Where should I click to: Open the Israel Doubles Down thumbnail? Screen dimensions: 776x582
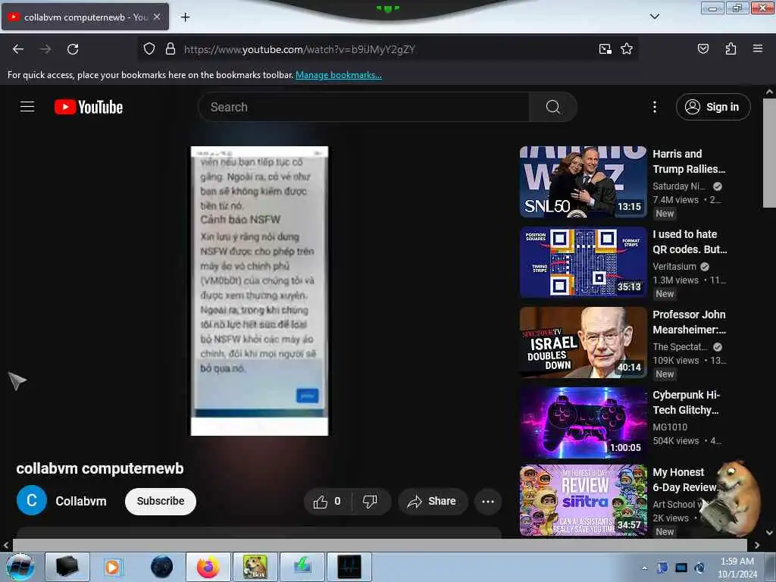(584, 343)
